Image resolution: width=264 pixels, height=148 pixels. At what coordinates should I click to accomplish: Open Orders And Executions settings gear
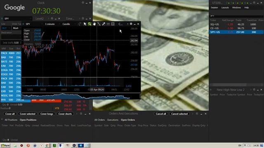click(197, 113)
